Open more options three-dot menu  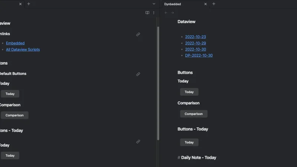point(154,13)
